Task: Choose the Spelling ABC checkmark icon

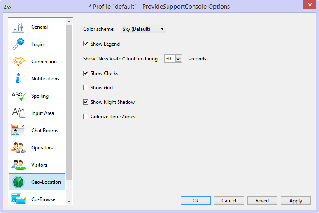Action: (19, 96)
